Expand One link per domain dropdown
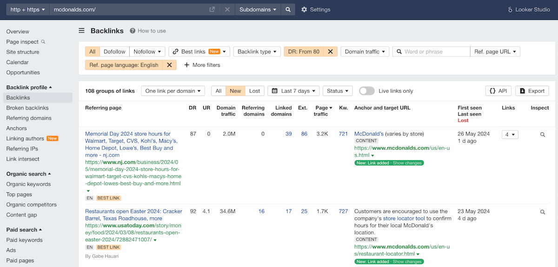 pyautogui.click(x=173, y=91)
